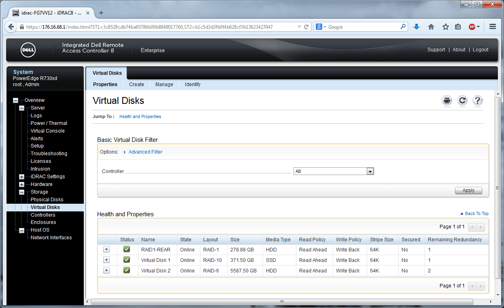Open Physical Disks in sidebar

47,200
